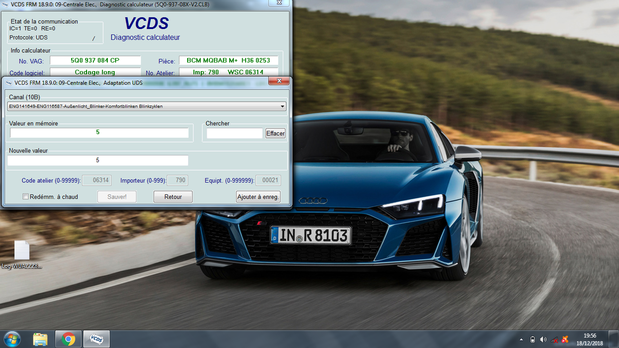
Task: Expand the Canal (10B) channel dropdown
Action: (x=282, y=106)
